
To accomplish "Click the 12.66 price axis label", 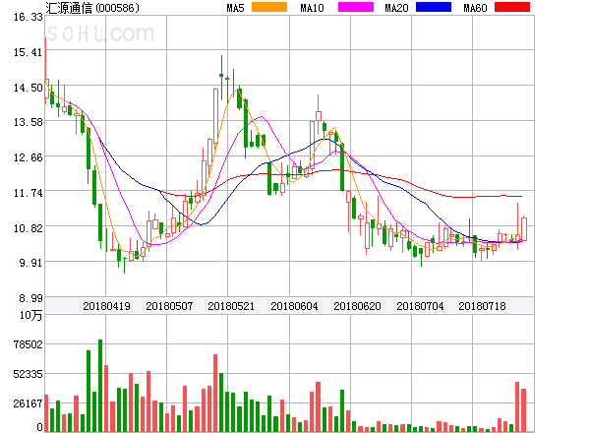I will coord(29,157).
